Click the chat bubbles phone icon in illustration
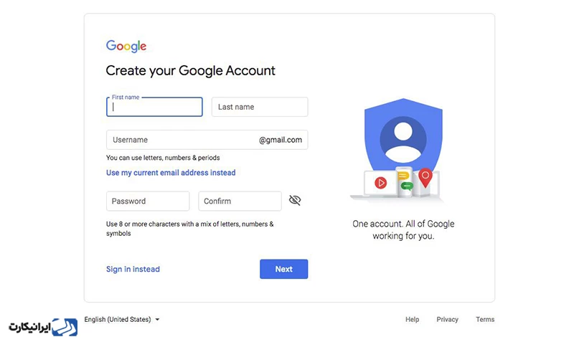 coord(405,182)
